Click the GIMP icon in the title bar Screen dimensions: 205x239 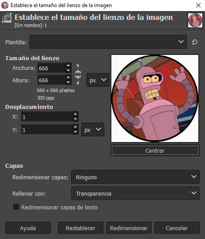[x=5, y=5]
